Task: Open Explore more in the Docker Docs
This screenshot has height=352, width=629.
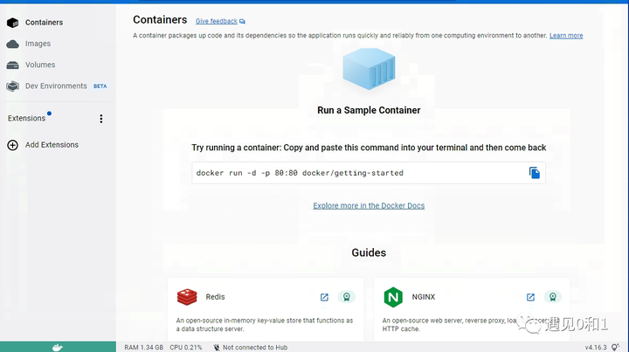Action: pyautogui.click(x=369, y=205)
